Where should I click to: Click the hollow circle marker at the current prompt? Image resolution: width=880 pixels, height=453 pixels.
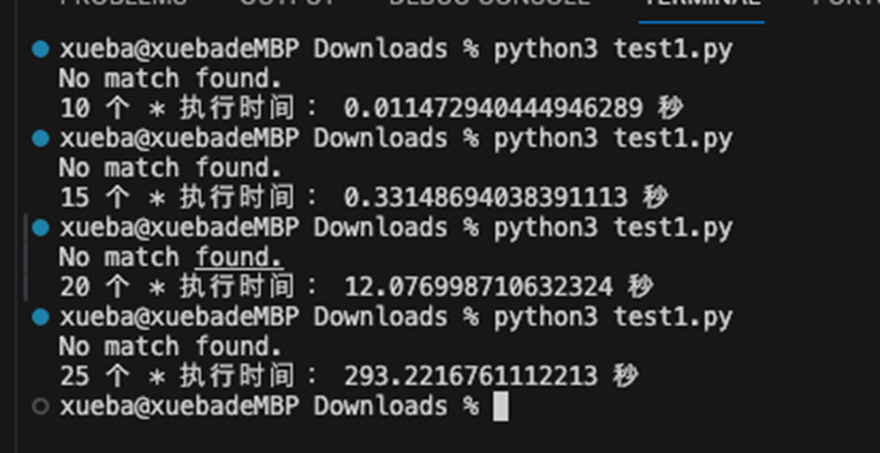[40, 406]
